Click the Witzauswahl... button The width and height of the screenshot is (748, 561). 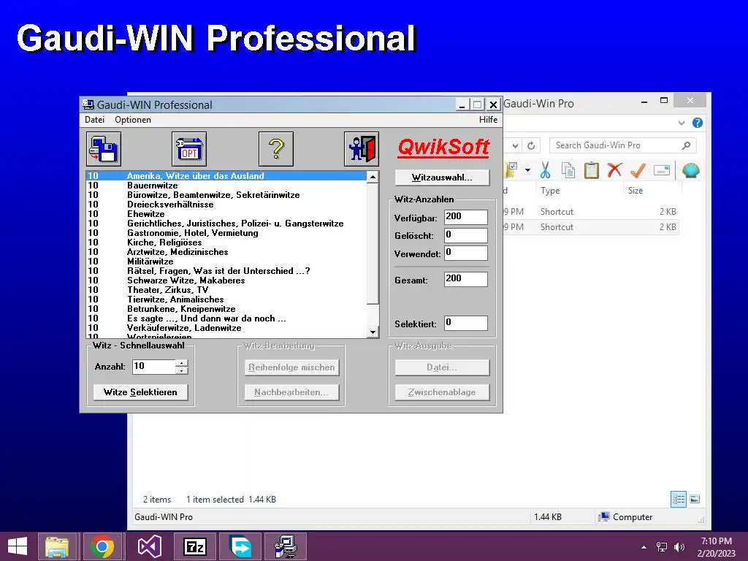pos(442,178)
